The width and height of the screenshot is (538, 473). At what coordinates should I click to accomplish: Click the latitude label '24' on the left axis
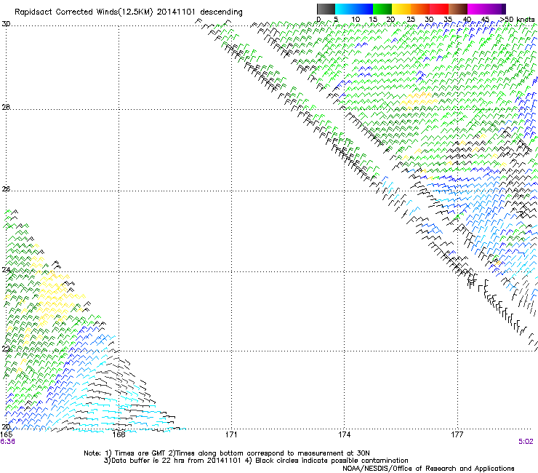pos(6,270)
